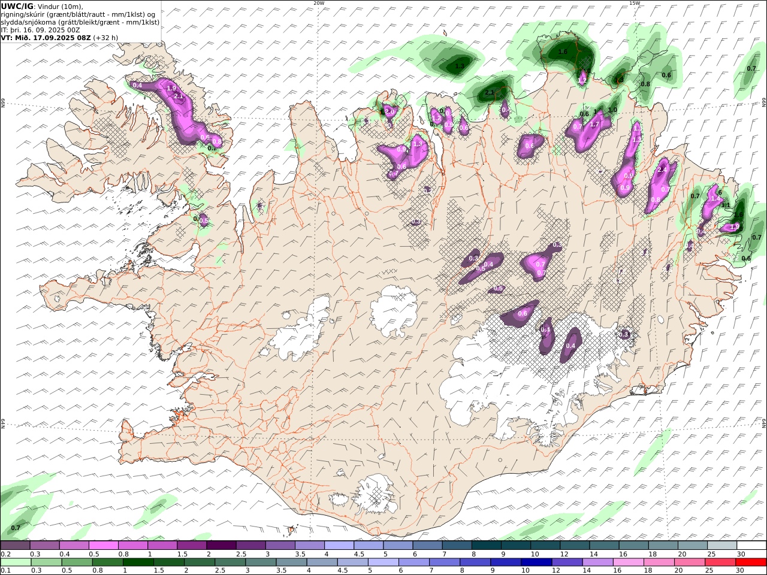
Task: Click the darkest green swatch labeled 1 in lower legend
Action: click(x=138, y=562)
